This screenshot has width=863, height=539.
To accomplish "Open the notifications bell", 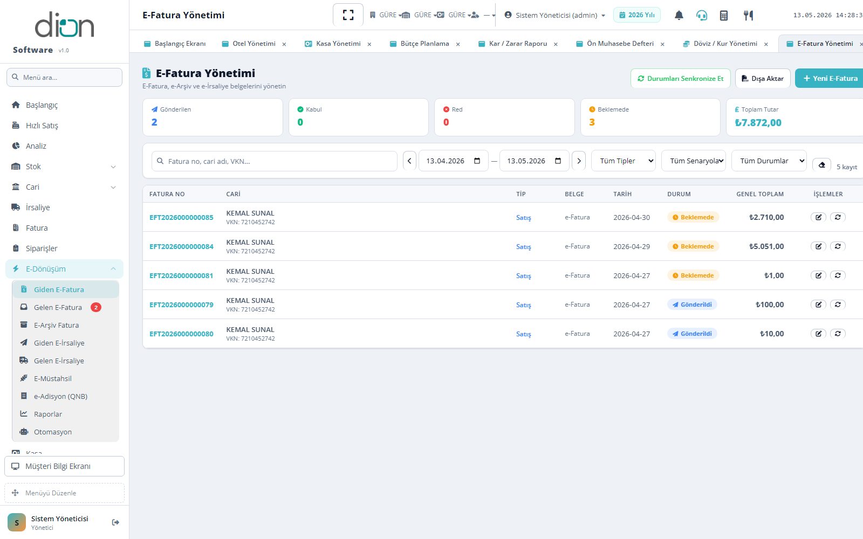I will [x=679, y=15].
